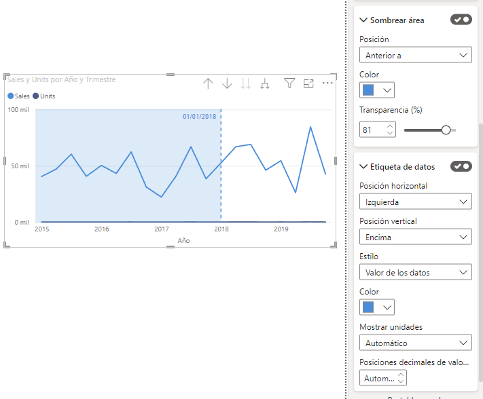Toggle off Sombrear área switch
This screenshot has width=483, height=399.
point(461,20)
